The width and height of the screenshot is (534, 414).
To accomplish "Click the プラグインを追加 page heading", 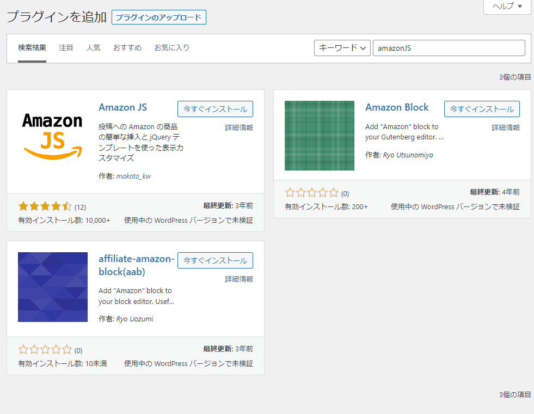I will (57, 17).
